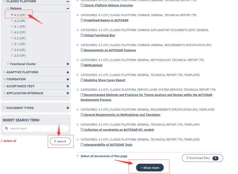Click PDF icon beside Requirements on AUTOSAR Features
Image resolution: width=238 pixels, height=174 pixels.
(82, 50)
